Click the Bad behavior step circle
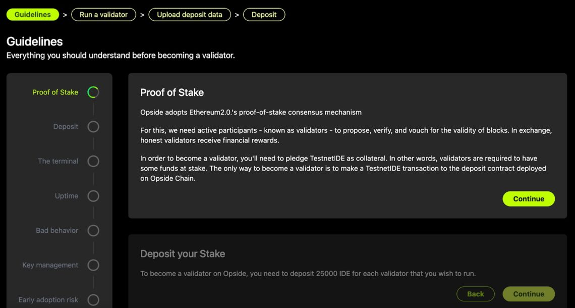This screenshot has height=308, width=575. coord(93,231)
